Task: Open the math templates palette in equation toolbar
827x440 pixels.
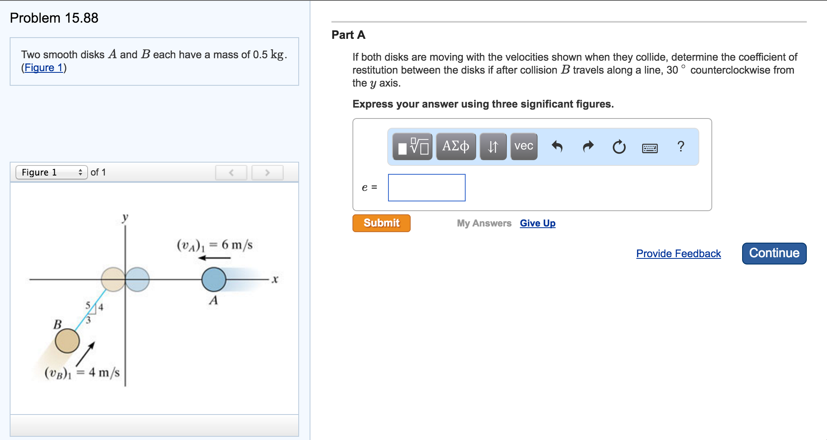Action: click(x=411, y=147)
